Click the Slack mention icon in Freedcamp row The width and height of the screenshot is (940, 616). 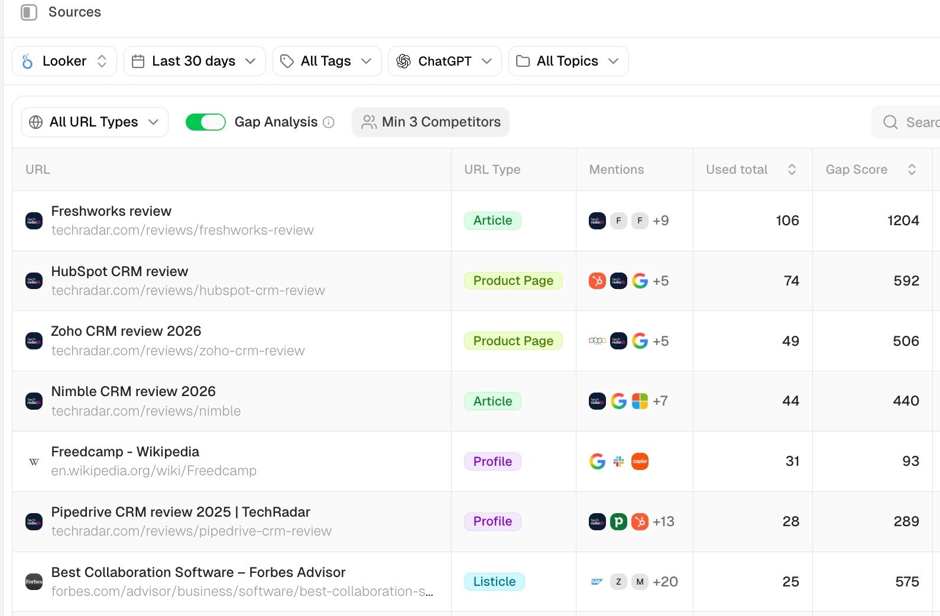click(618, 462)
